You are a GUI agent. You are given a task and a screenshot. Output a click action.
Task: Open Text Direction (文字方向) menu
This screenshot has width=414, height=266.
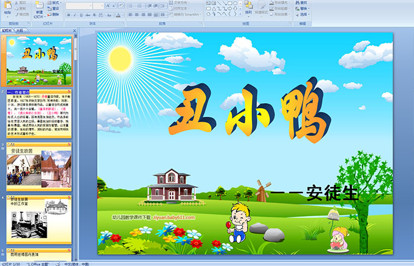pyautogui.click(x=180, y=2)
